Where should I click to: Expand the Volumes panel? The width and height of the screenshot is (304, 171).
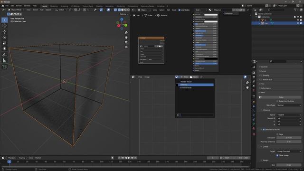pyautogui.click(x=264, y=67)
